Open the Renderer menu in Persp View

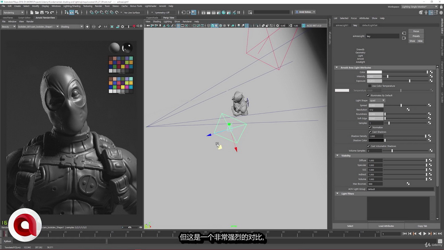coord(187,21)
